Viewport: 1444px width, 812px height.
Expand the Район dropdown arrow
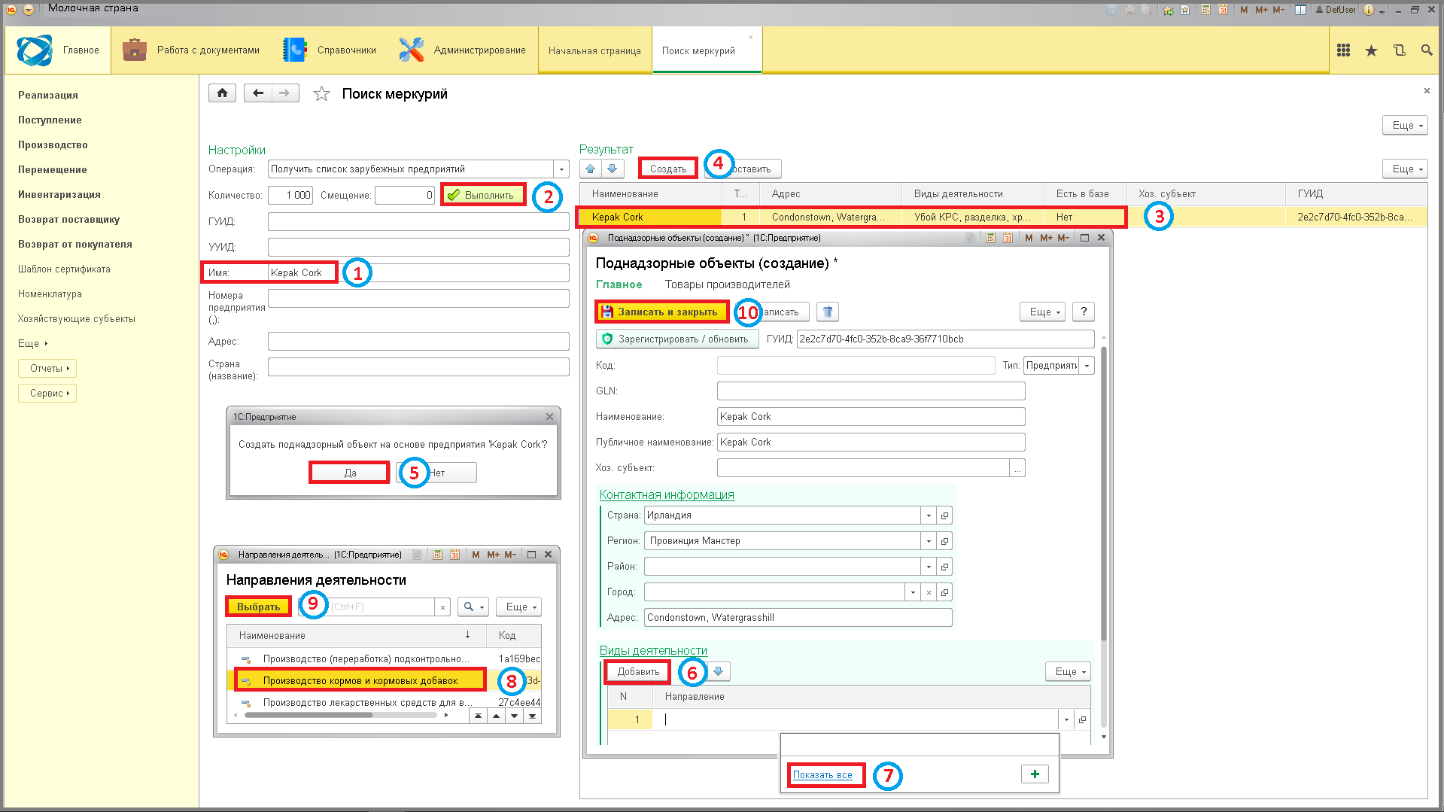(929, 567)
